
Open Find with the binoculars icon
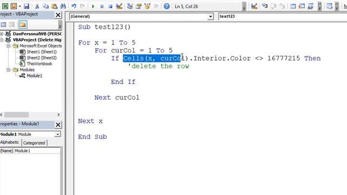click(x=63, y=6)
